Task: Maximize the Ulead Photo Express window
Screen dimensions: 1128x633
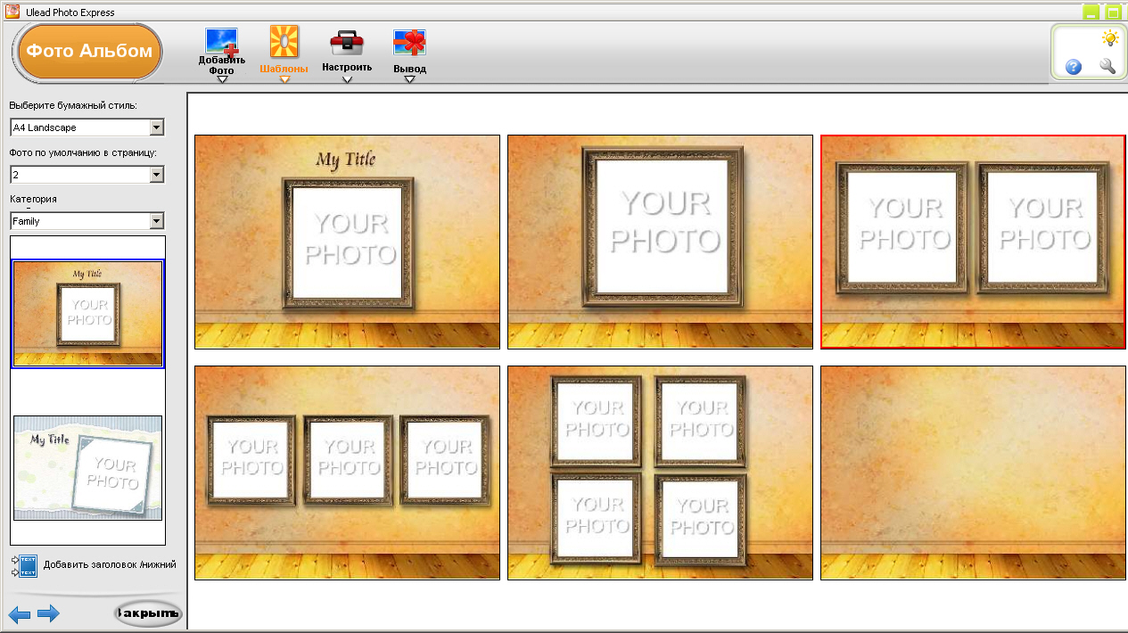Action: (x=1113, y=12)
